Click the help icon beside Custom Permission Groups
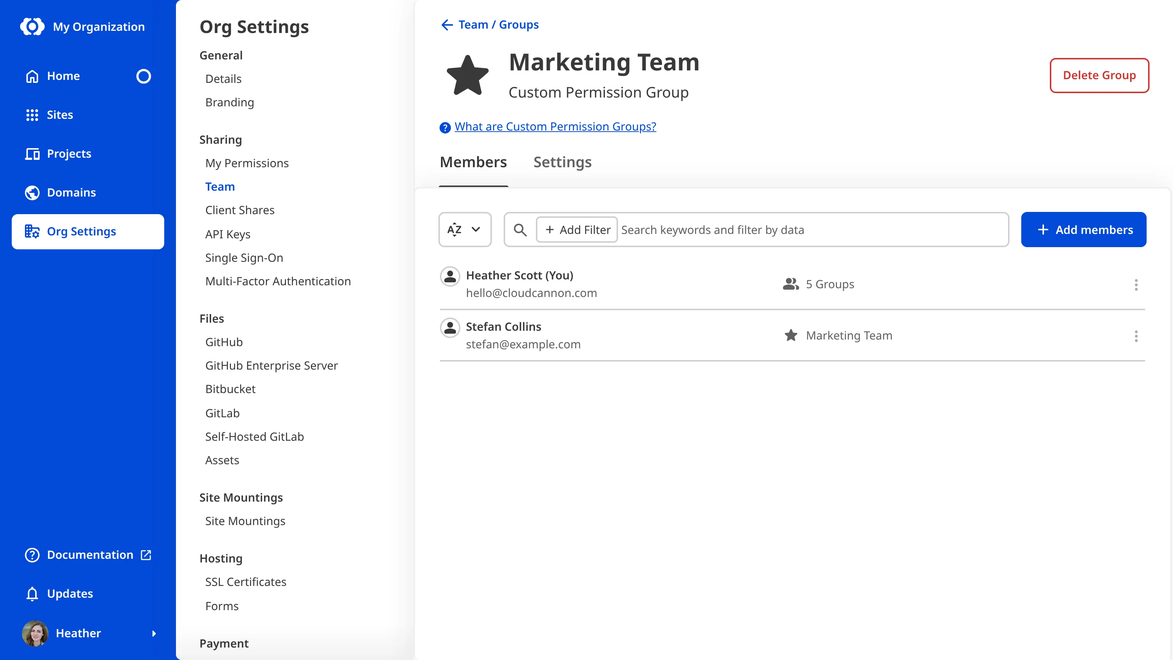This screenshot has width=1173, height=660. coord(445,128)
